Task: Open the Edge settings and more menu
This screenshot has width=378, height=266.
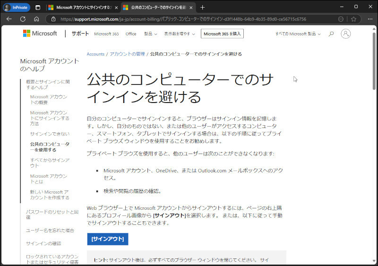Action: click(370, 19)
